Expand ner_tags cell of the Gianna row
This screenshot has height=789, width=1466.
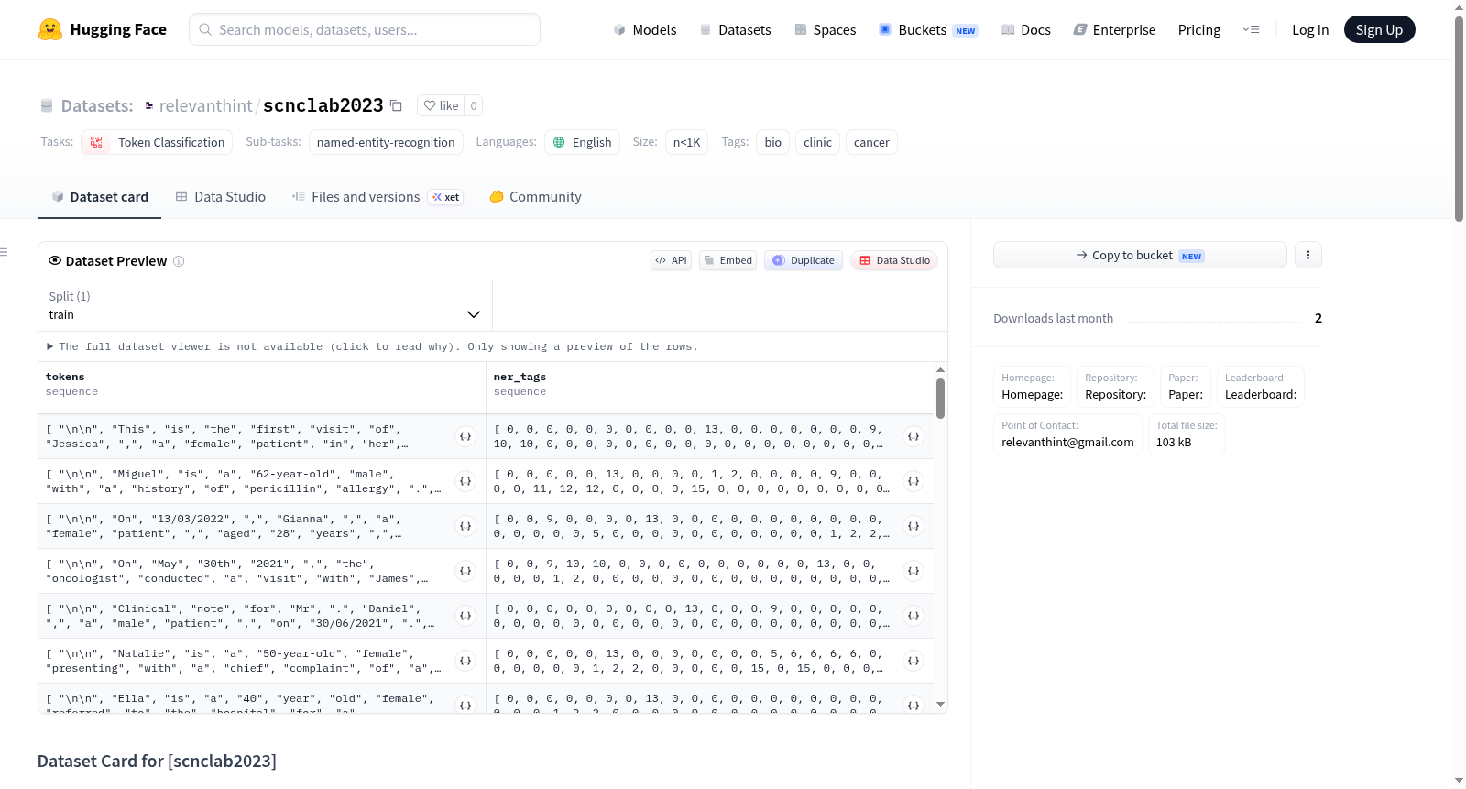[914, 526]
